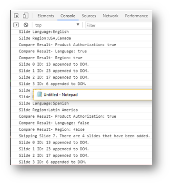Open the Performance tab
The width and height of the screenshot is (172, 185).
(136, 16)
